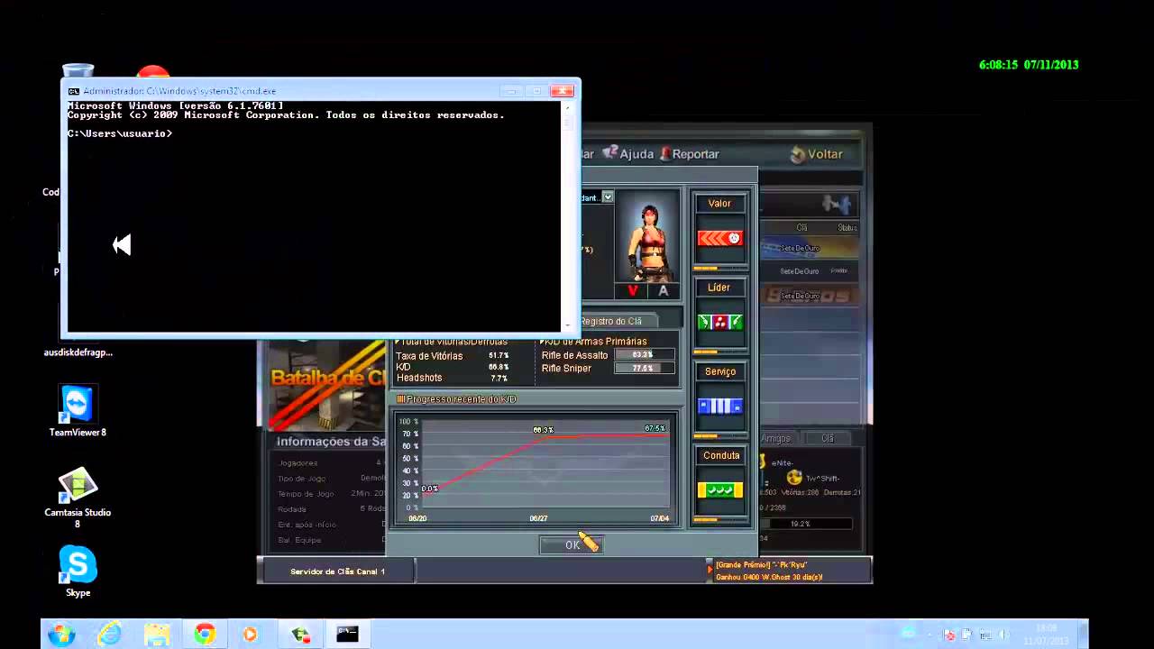
Task: Open the Camtasia Studio 8 desktop icon
Action: click(78, 498)
